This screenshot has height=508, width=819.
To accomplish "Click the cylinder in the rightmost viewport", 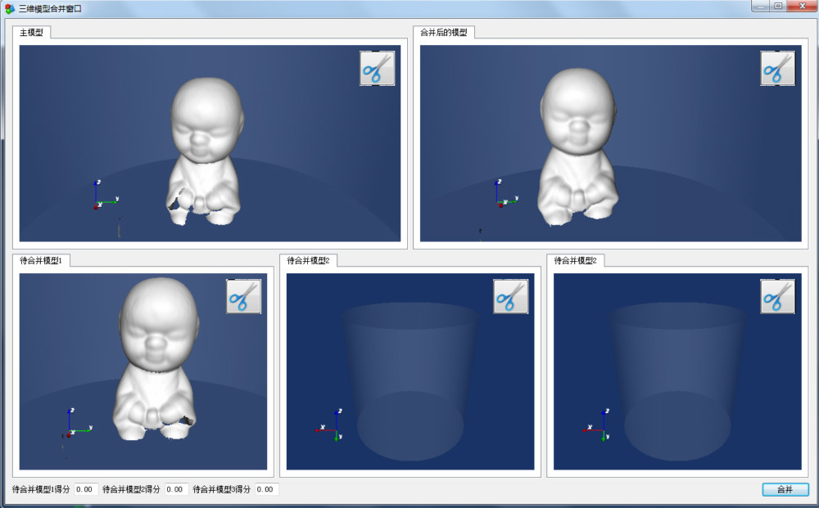I will (677, 382).
